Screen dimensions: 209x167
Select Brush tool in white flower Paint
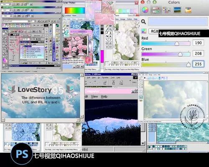pos(110,33)
